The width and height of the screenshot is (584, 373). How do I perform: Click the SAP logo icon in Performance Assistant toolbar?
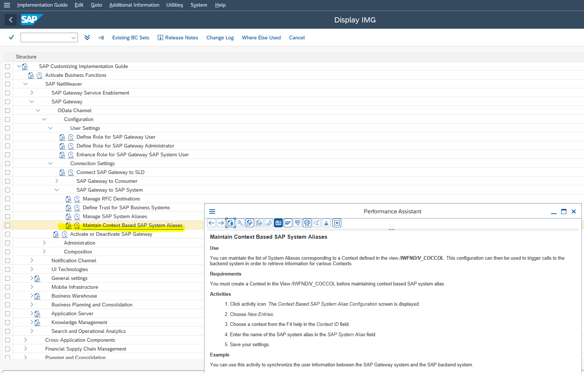(x=288, y=223)
